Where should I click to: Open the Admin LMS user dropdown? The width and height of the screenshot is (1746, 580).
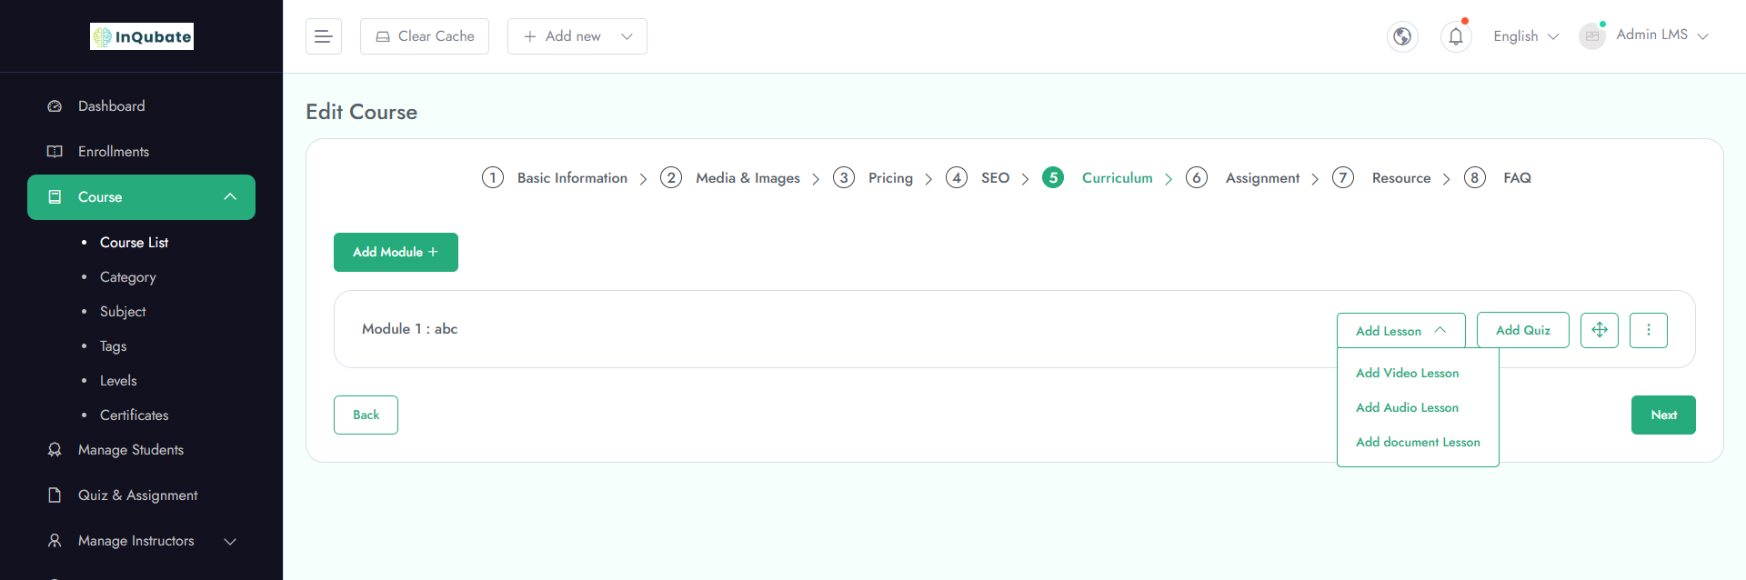[1663, 35]
